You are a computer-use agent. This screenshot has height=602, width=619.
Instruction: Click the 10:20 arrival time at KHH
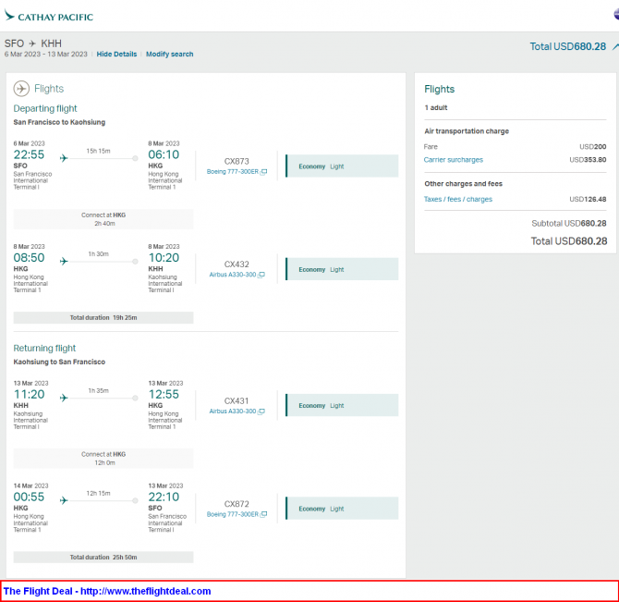coord(164,258)
